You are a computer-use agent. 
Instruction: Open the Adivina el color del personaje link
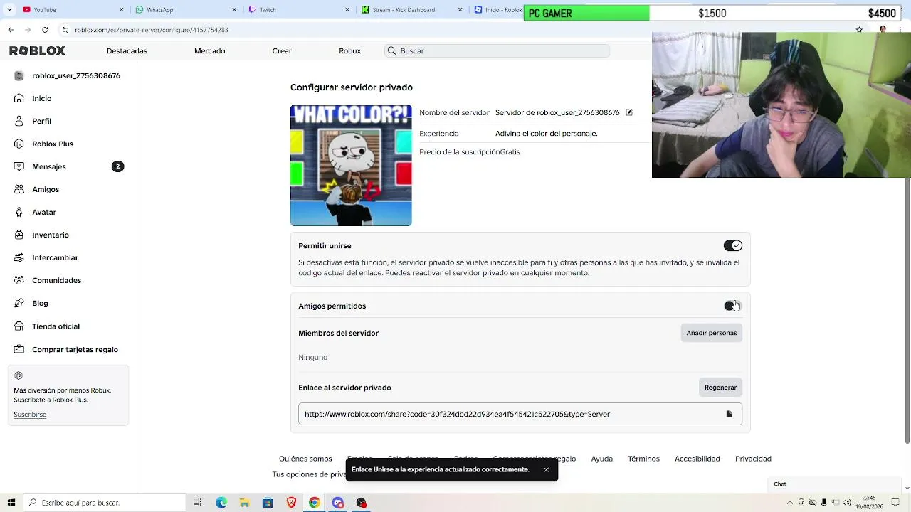547,133
